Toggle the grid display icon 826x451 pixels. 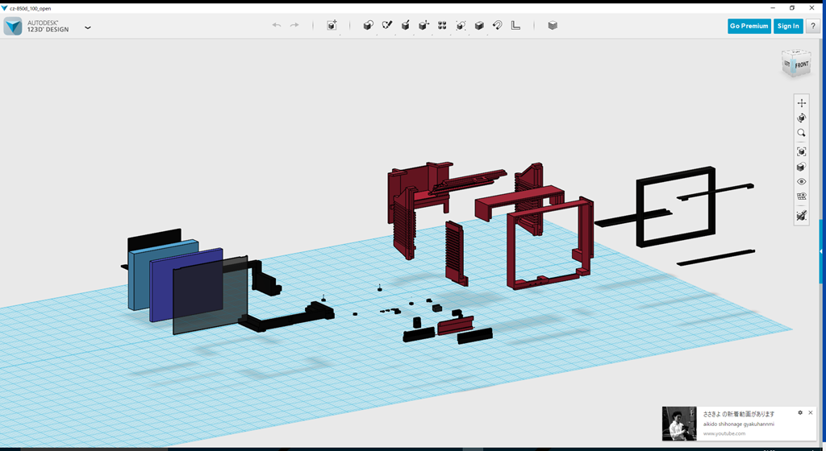(801, 197)
